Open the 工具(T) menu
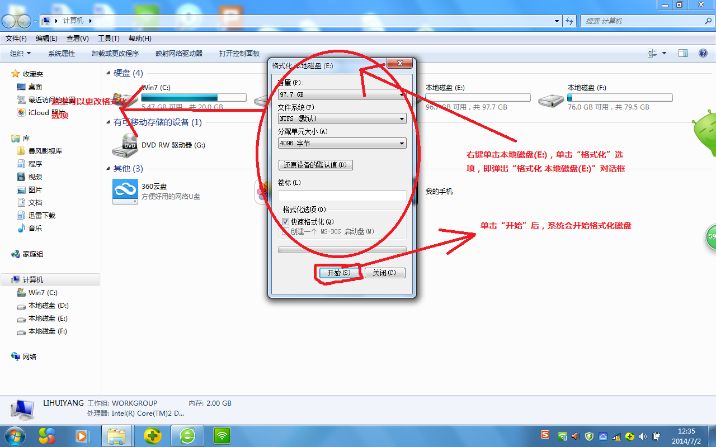This screenshot has width=716, height=447. [109, 39]
